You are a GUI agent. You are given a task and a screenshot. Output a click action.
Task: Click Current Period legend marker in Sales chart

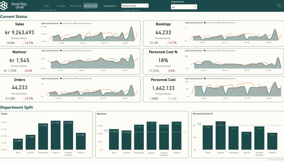point(61,23)
